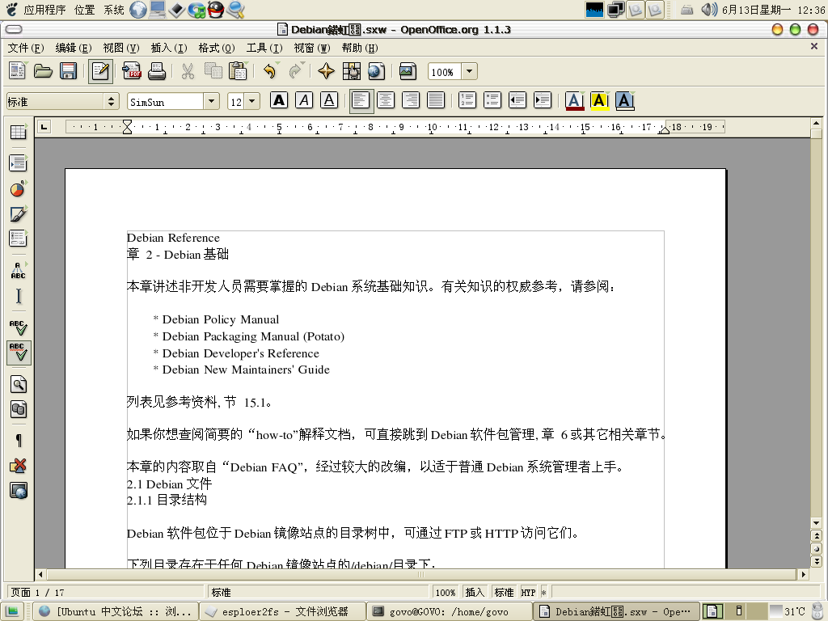Open the SimSun font name dropdown
828x621 pixels.
click(211, 101)
